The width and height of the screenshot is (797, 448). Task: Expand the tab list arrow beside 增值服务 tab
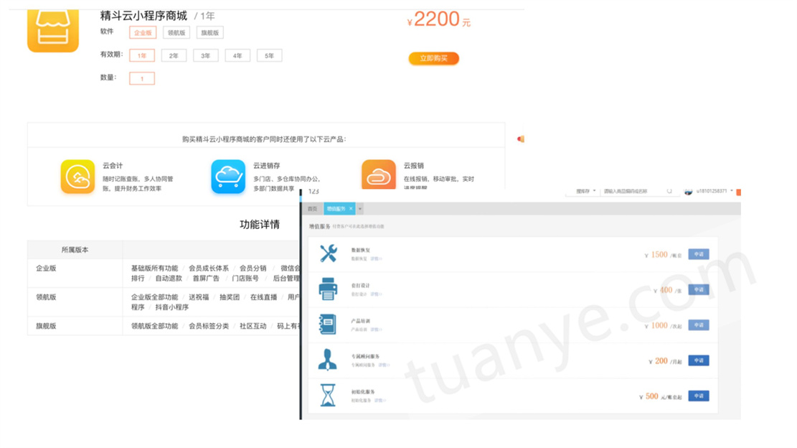tap(360, 209)
